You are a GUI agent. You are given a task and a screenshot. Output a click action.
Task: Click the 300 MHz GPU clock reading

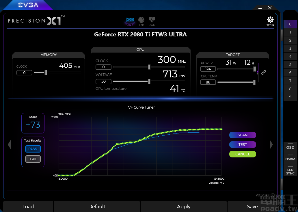coord(172,60)
